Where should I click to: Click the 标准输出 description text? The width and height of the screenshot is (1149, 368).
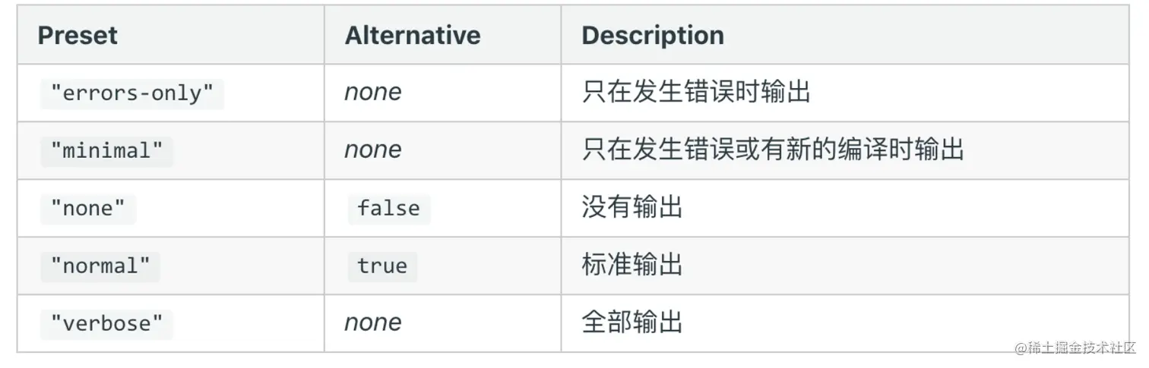click(x=632, y=266)
